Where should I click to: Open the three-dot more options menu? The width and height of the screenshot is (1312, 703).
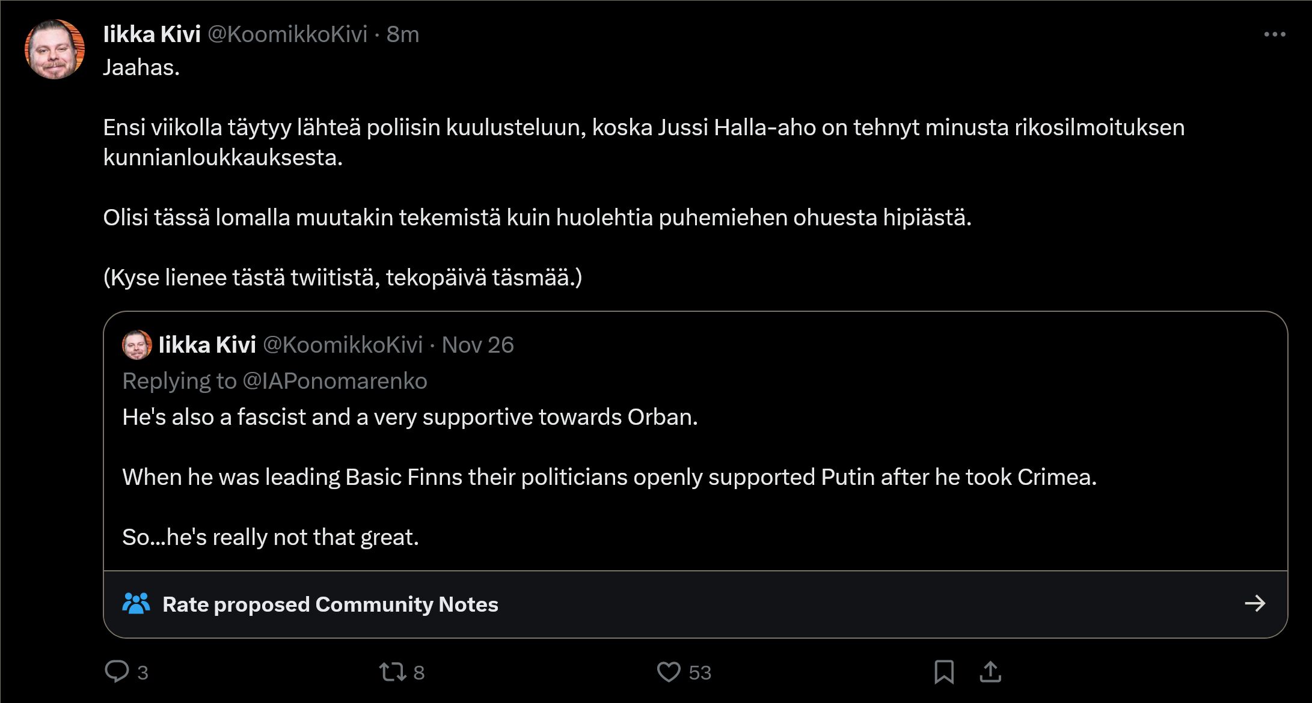(x=1274, y=35)
